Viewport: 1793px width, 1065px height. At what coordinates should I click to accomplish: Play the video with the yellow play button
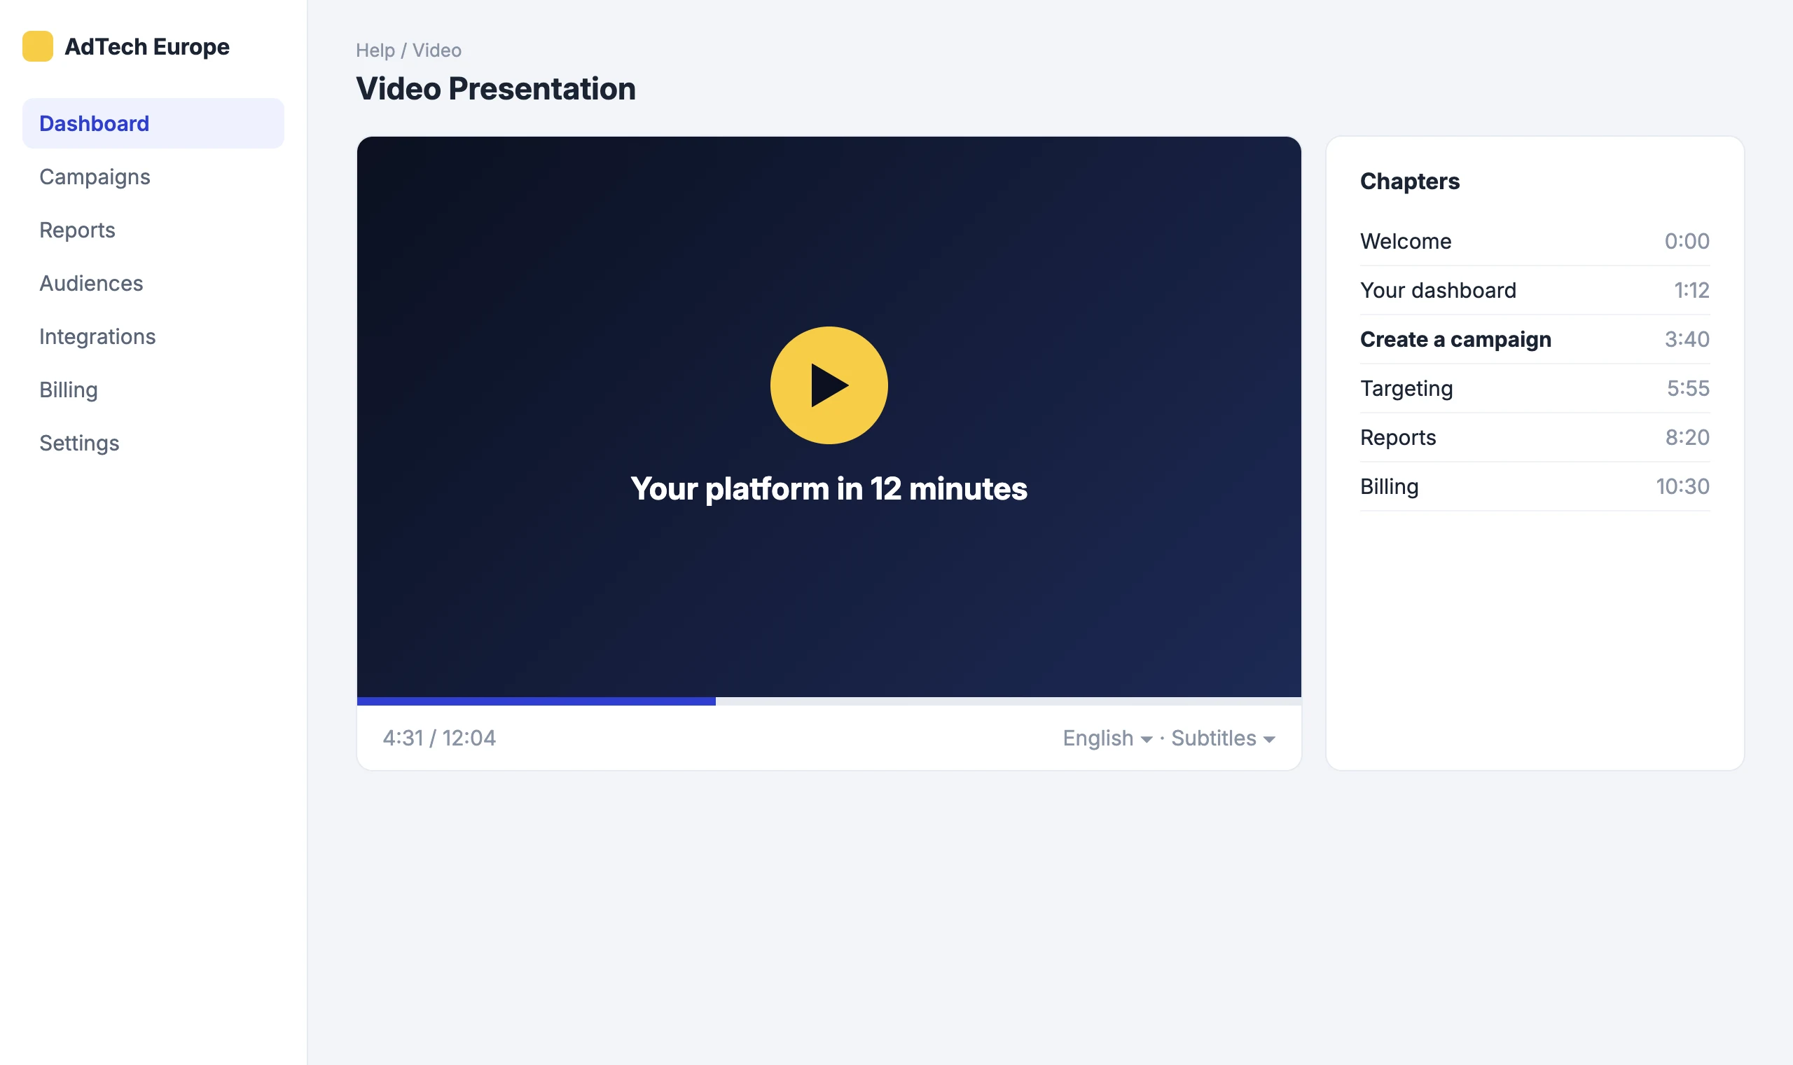coord(829,385)
